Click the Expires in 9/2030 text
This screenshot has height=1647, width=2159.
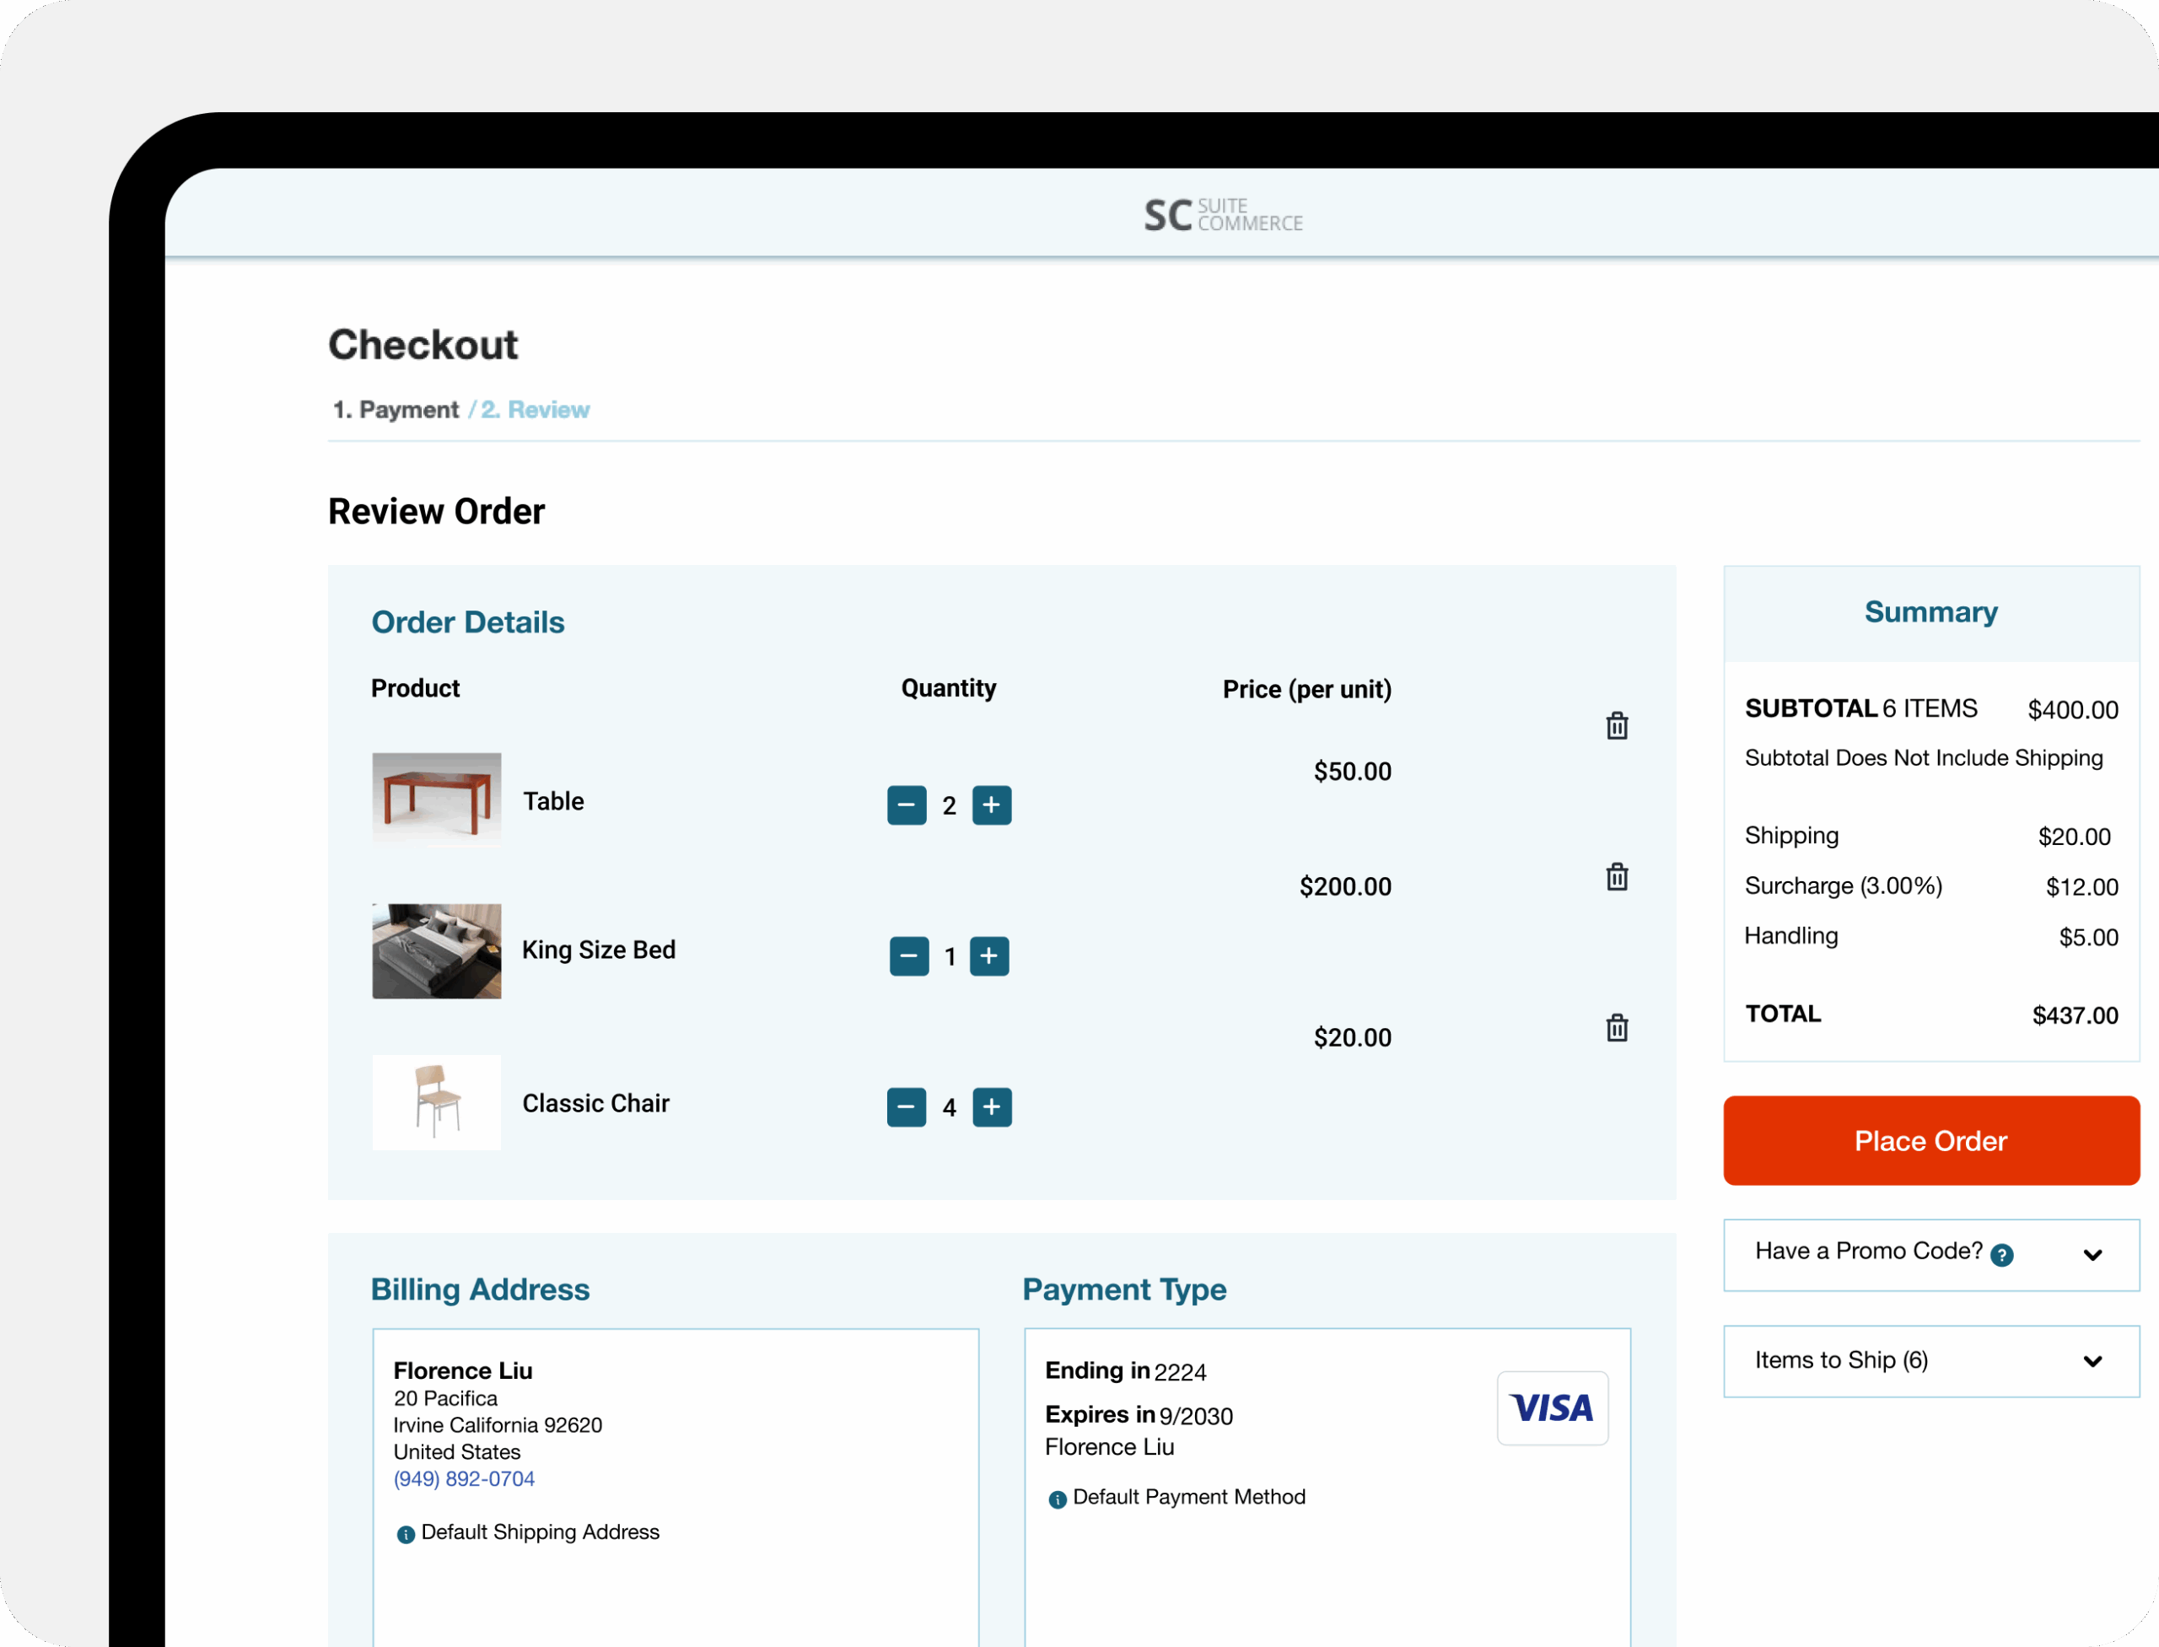click(x=1139, y=1414)
